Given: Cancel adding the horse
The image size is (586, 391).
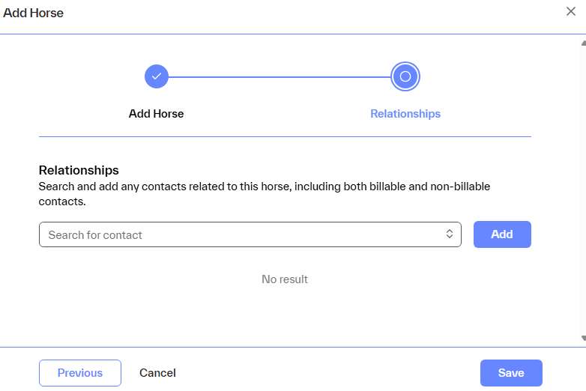Looking at the screenshot, I should [157, 373].
